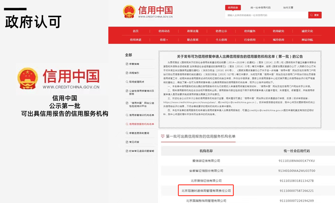This screenshot has height=203, width=335.
Task: Select the 信用信息 search tab
Action: [233, 7]
